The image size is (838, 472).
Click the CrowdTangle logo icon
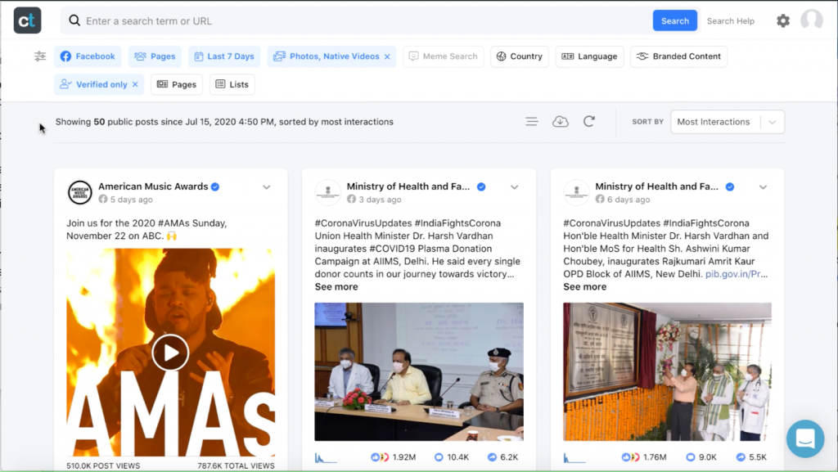27,20
